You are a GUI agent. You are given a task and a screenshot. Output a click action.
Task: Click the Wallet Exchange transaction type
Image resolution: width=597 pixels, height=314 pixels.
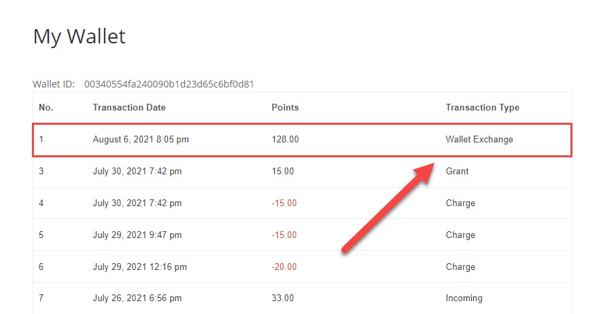pos(479,139)
